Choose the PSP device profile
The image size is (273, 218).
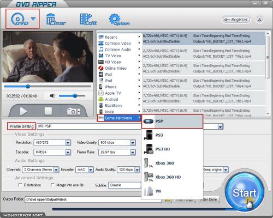172,121
